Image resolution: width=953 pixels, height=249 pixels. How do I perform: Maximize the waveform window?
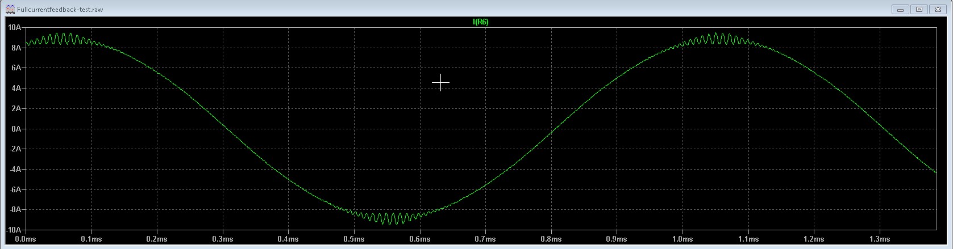919,9
